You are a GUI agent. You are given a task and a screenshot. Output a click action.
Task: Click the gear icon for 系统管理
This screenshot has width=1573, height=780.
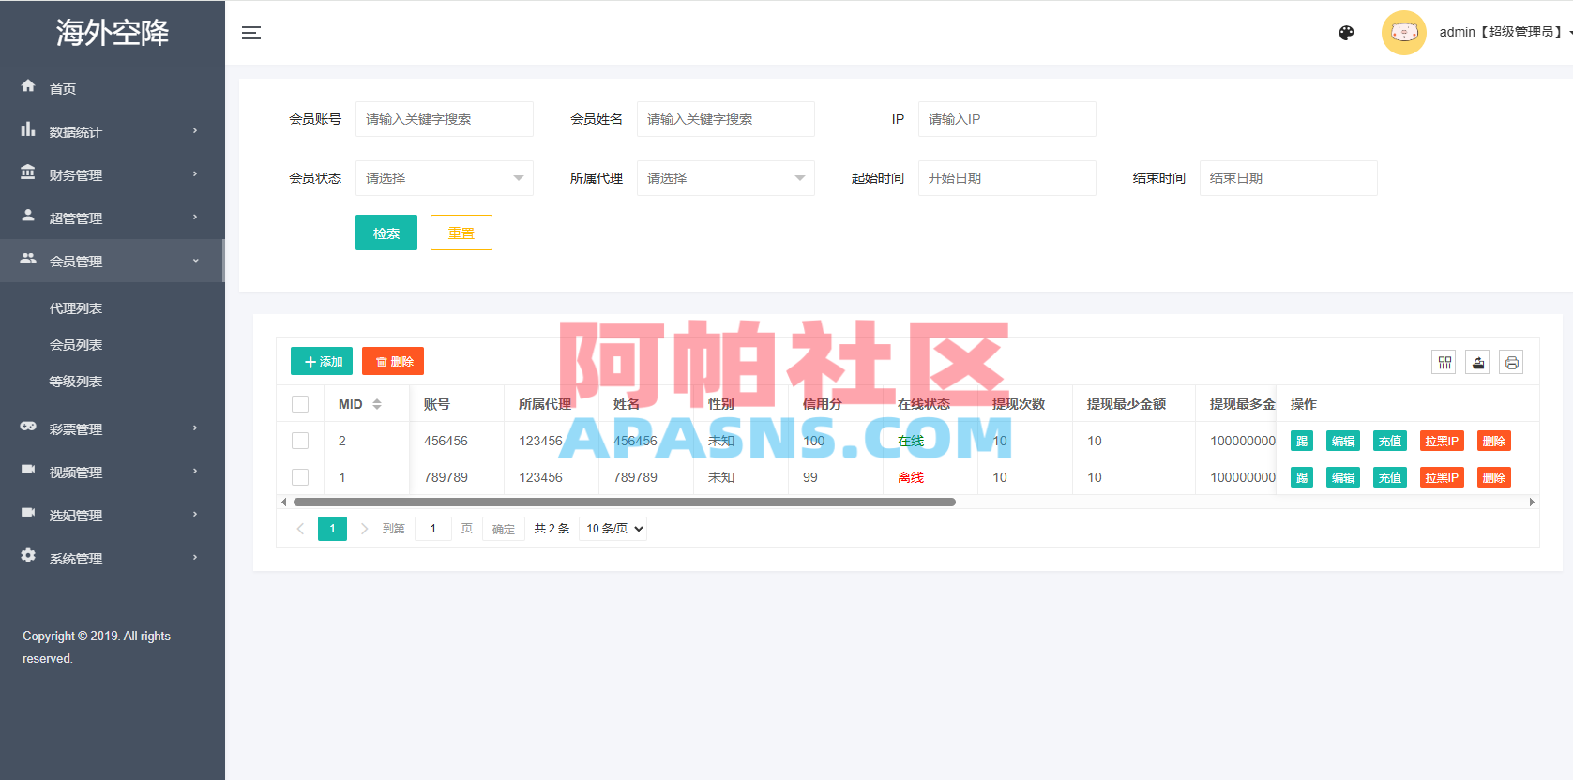point(28,556)
